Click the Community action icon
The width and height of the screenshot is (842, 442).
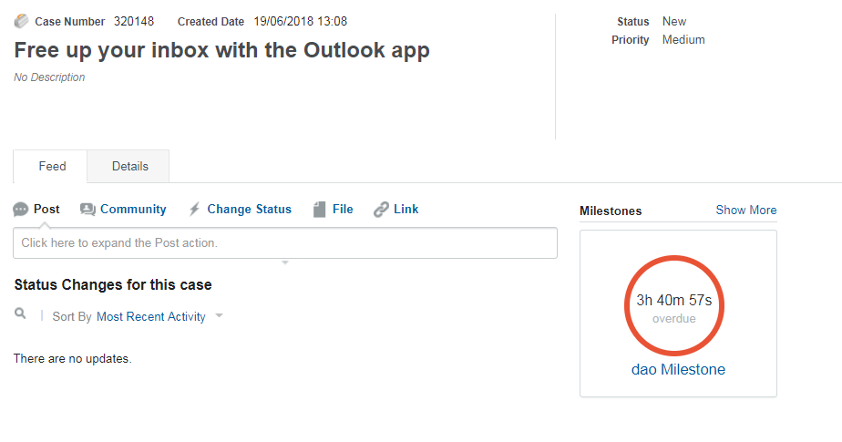87,210
